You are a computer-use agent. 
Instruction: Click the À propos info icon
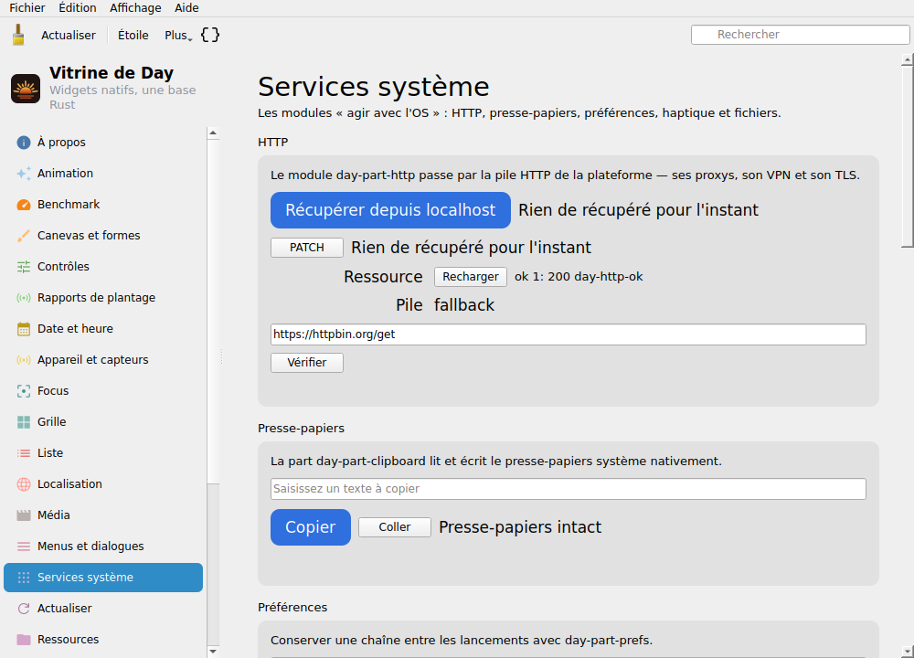click(24, 143)
